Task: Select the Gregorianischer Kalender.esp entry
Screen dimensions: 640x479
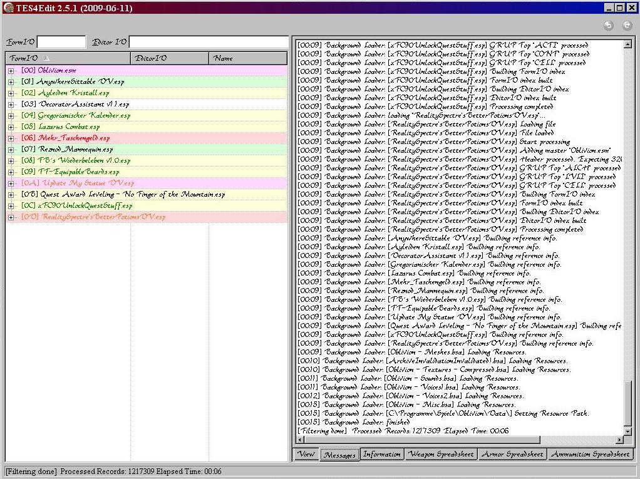Action: (x=84, y=116)
